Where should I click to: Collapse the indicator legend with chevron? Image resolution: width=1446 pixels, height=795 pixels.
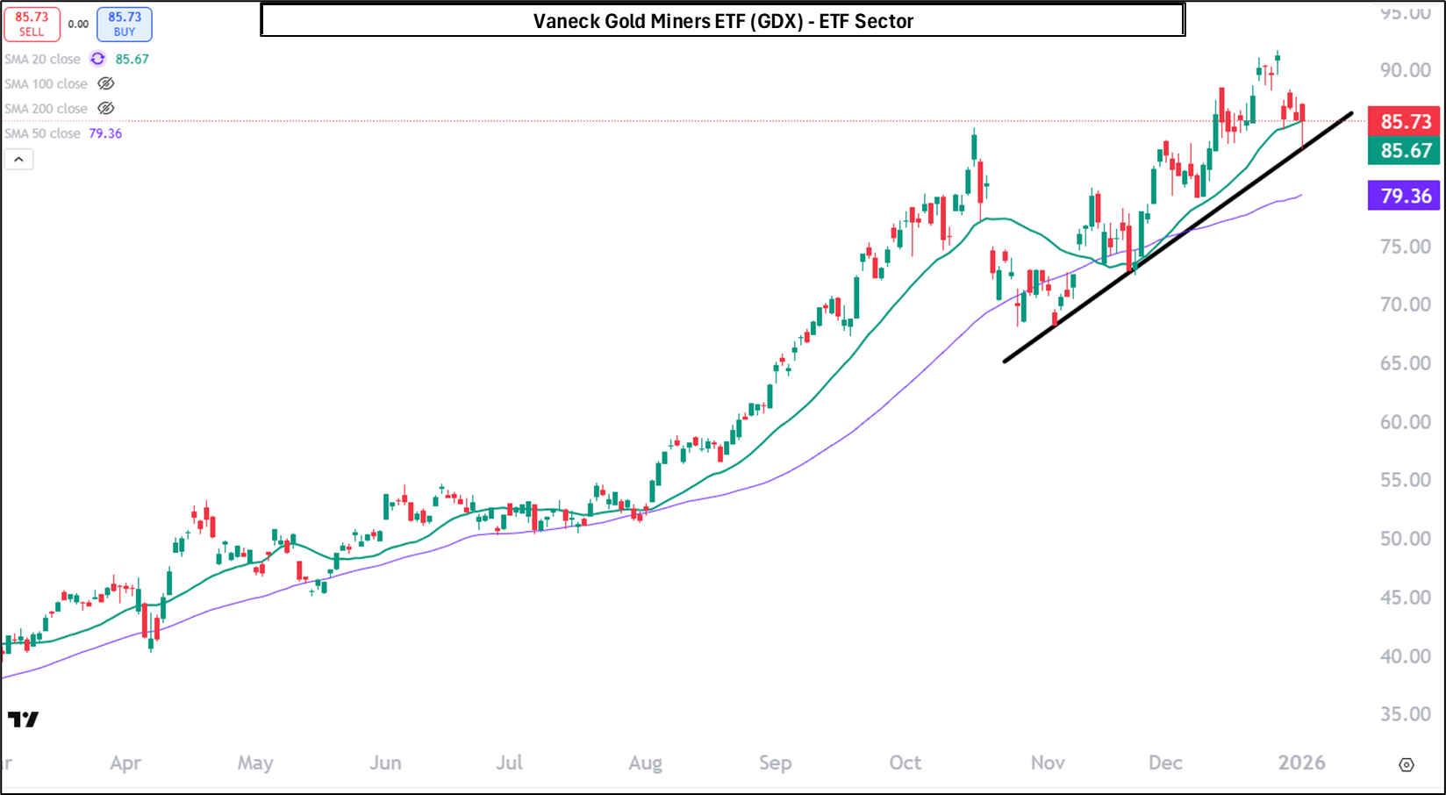click(19, 160)
